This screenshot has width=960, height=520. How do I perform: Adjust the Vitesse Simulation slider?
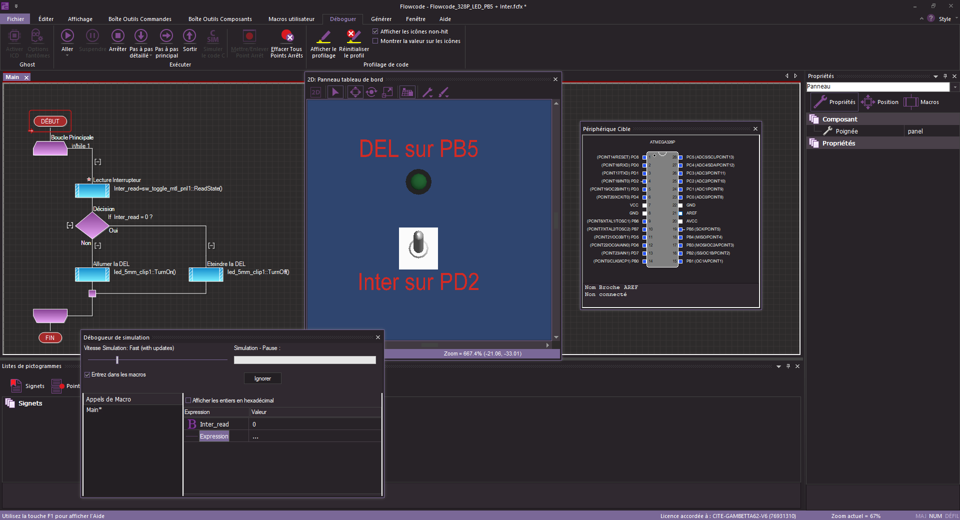click(117, 360)
